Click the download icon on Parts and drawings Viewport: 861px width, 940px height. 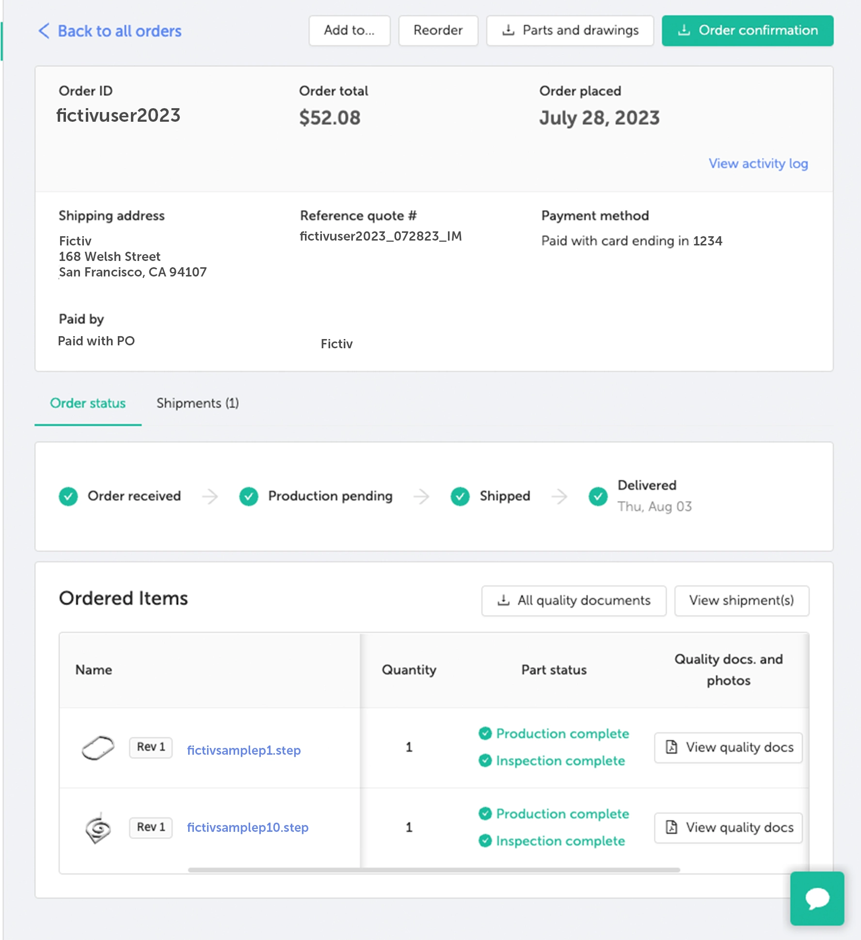point(508,30)
